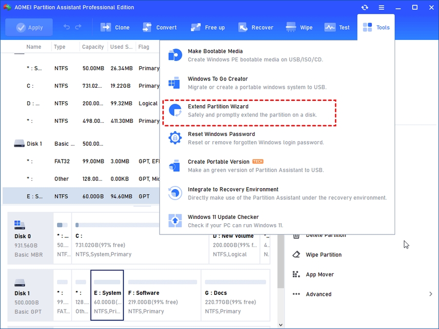Expand the Advanced options arrow
The image size is (439, 329).
click(x=431, y=294)
